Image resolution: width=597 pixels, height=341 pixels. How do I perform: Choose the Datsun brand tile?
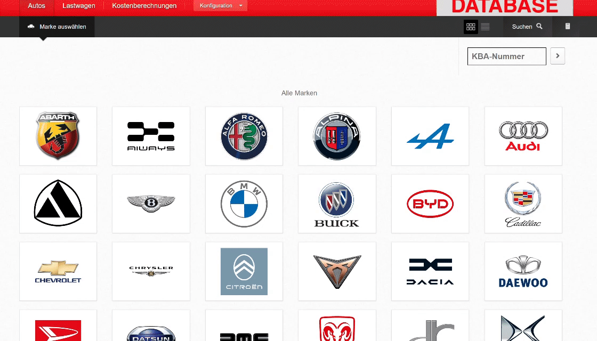151,326
